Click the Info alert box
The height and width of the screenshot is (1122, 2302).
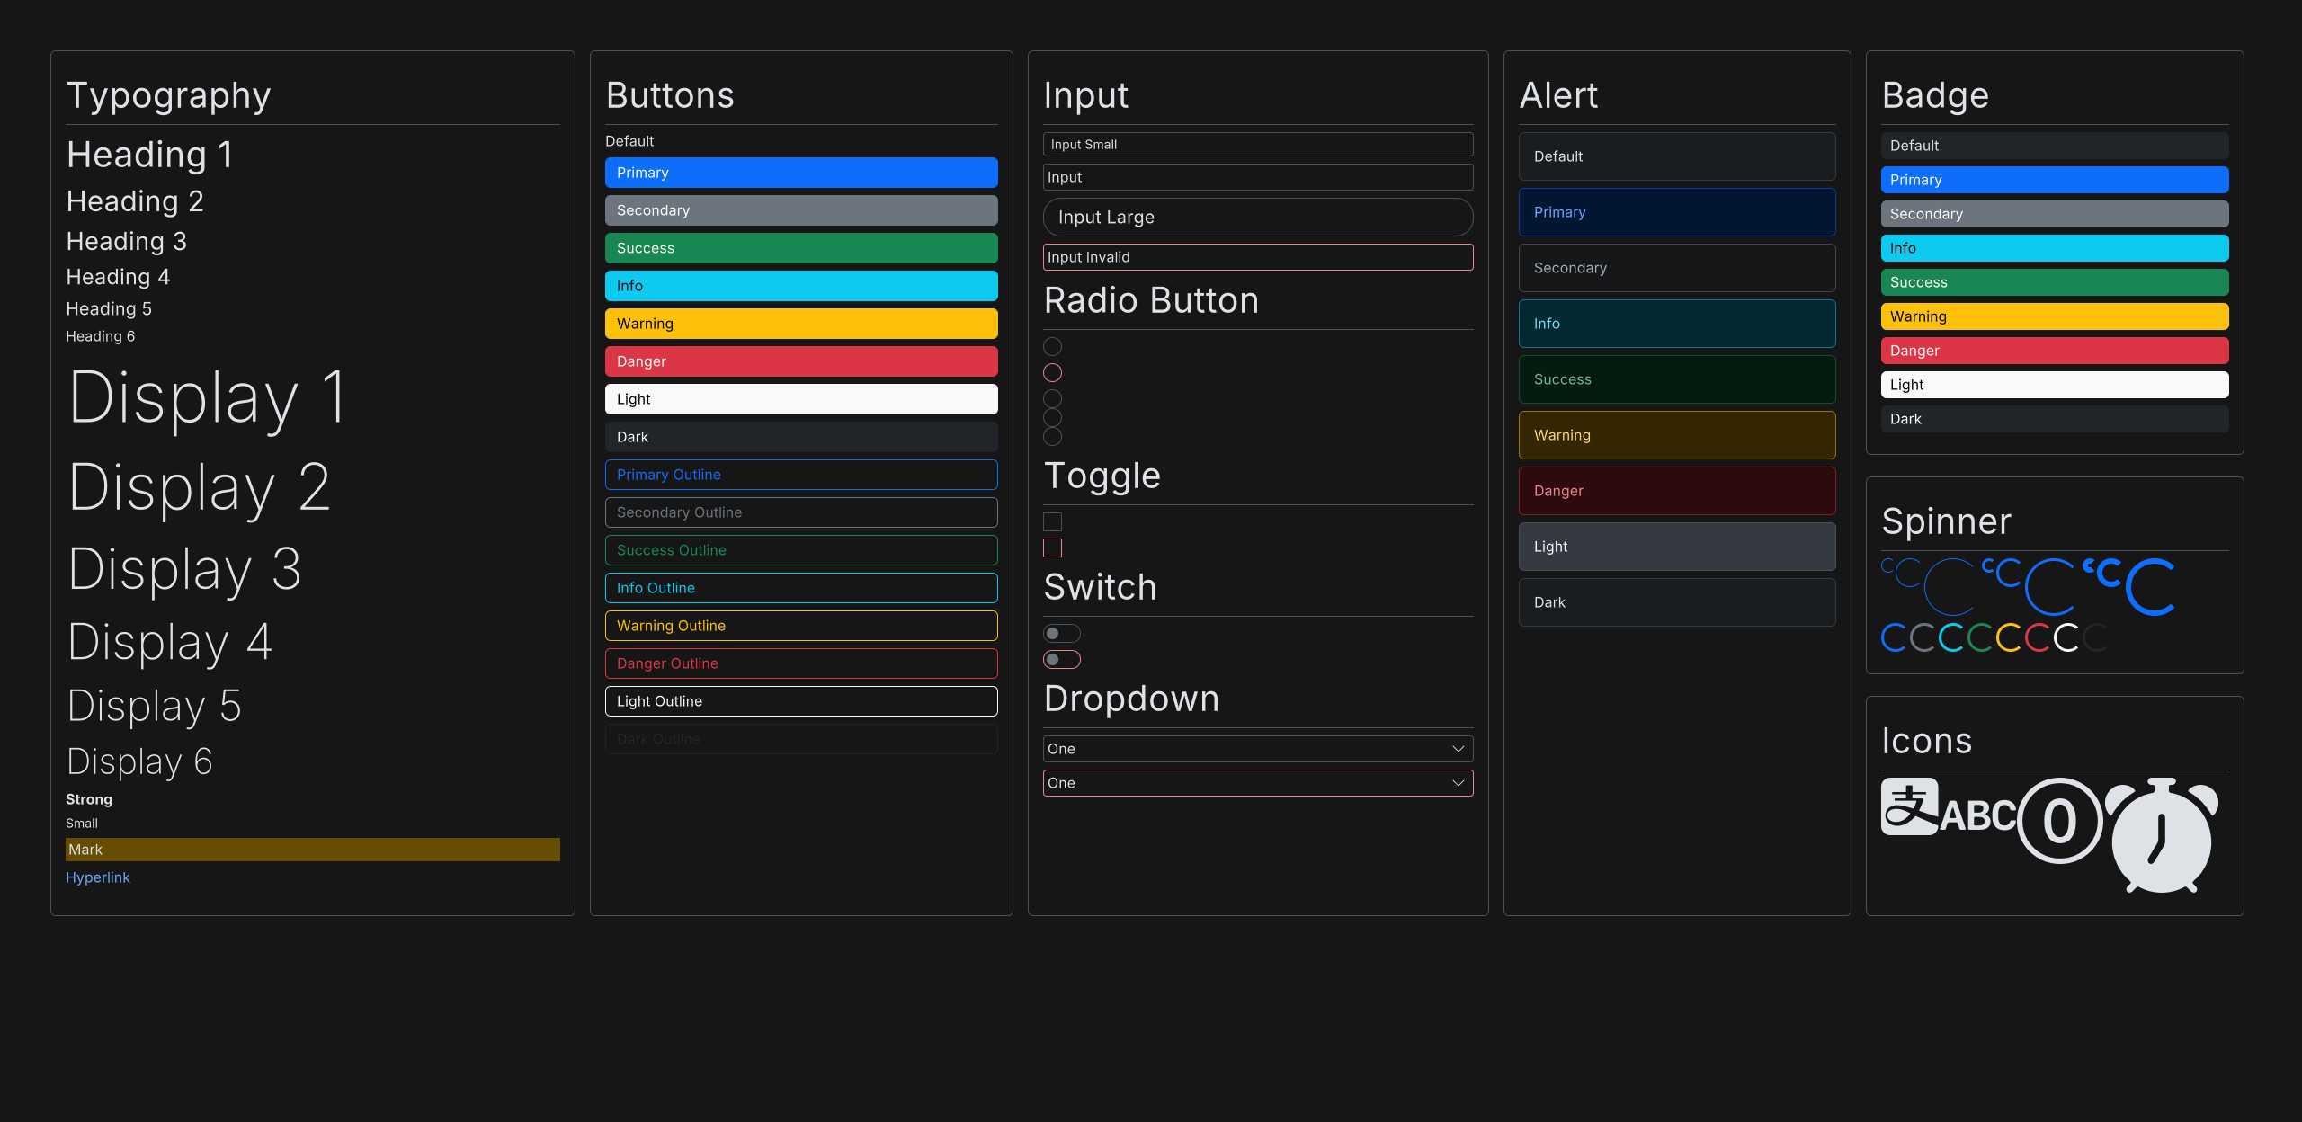pos(1677,324)
